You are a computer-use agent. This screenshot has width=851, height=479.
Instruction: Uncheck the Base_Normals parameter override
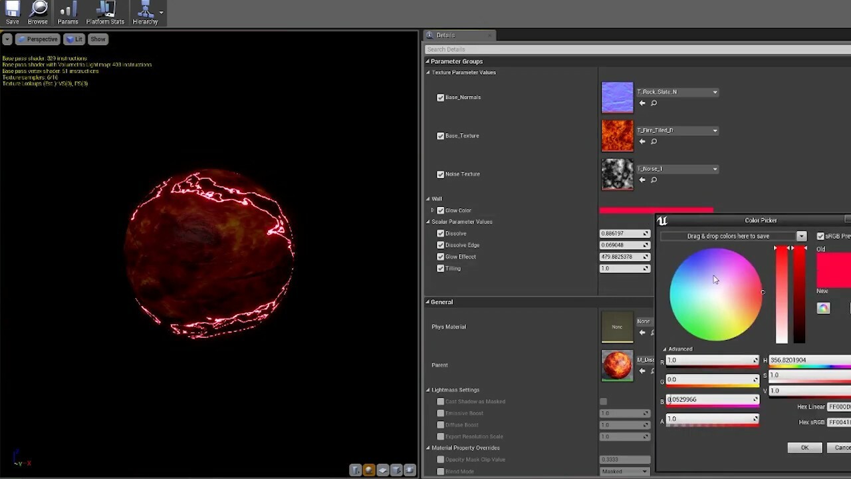coord(440,97)
